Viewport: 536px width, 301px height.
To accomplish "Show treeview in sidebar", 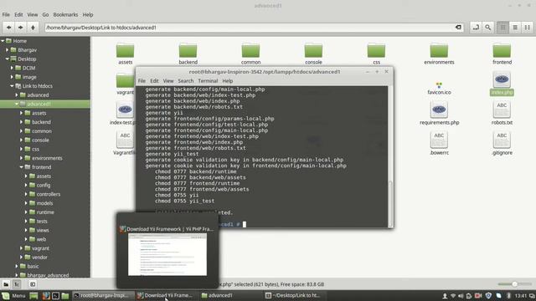I will click(x=17, y=284).
